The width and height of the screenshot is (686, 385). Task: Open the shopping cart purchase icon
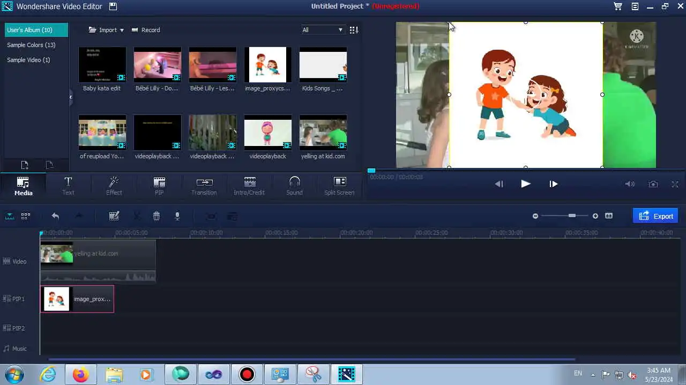pyautogui.click(x=618, y=6)
